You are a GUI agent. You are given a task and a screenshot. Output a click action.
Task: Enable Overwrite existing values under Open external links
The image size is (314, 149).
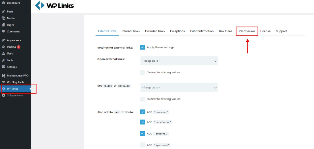tap(142, 72)
